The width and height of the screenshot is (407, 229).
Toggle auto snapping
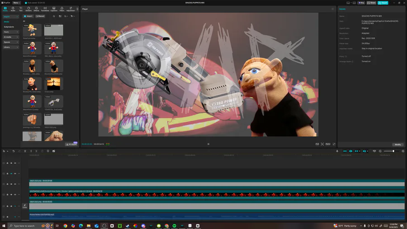(350, 151)
